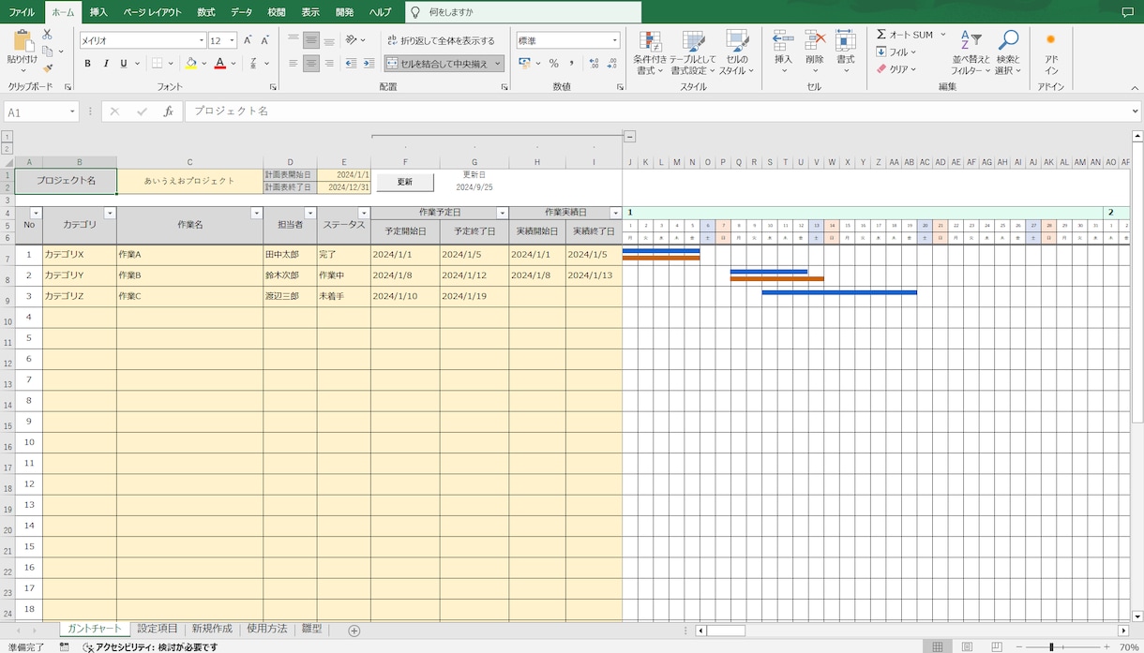Toggle right text alignment
Image resolution: width=1144 pixels, height=653 pixels.
coord(329,64)
